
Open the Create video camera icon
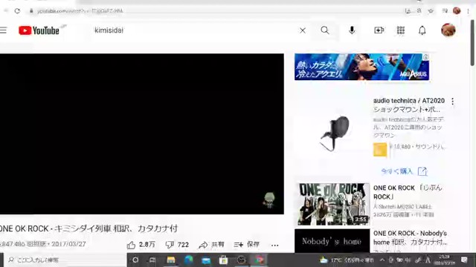click(379, 30)
